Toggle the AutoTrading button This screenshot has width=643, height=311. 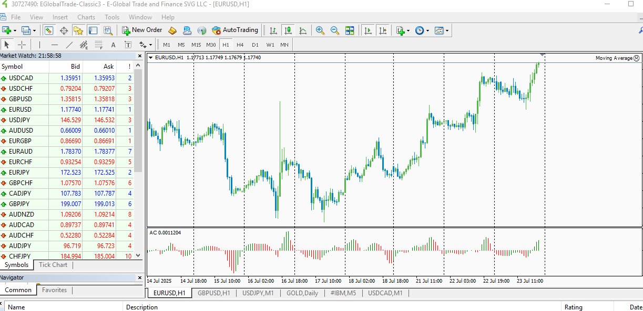tap(235, 30)
